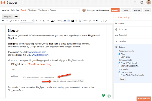Create a numbered list

90,21
